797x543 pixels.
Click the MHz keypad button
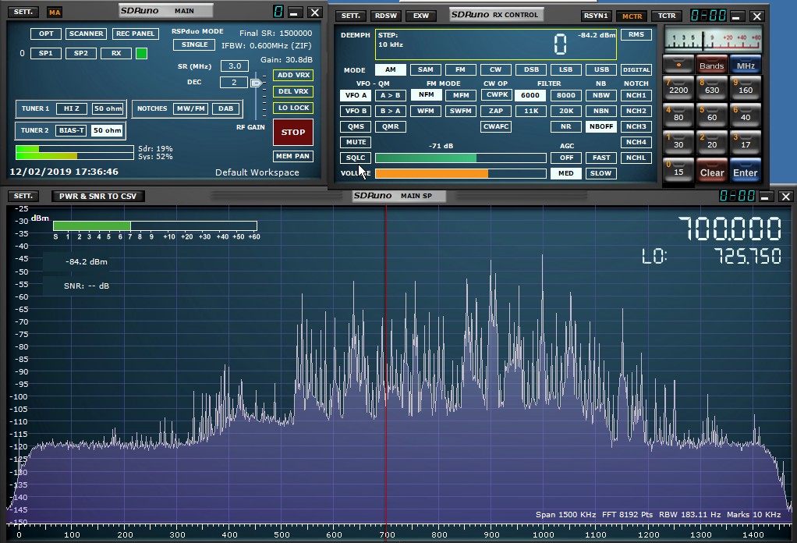point(746,65)
